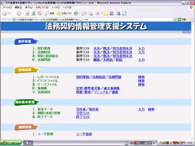The width and height of the screenshot is (195, 146).
Task: Open 前年度 link for 原本データ
Action: click(94, 109)
